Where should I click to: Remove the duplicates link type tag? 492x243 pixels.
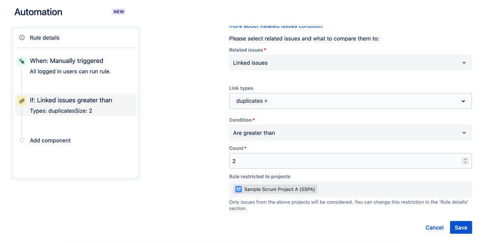click(x=266, y=101)
